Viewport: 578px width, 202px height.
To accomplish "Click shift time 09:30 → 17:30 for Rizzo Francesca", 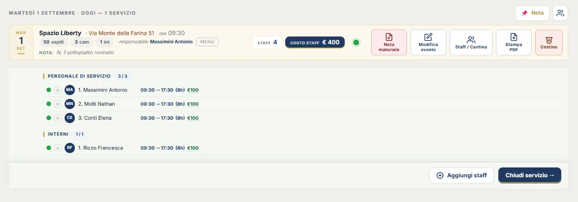I will (x=157, y=148).
